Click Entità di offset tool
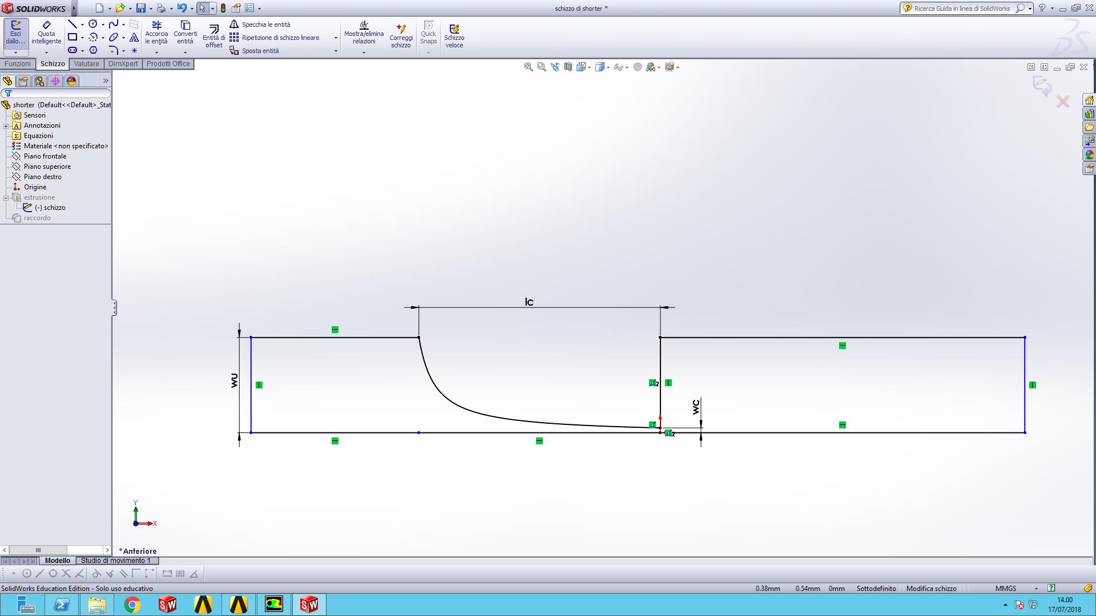 [214, 36]
